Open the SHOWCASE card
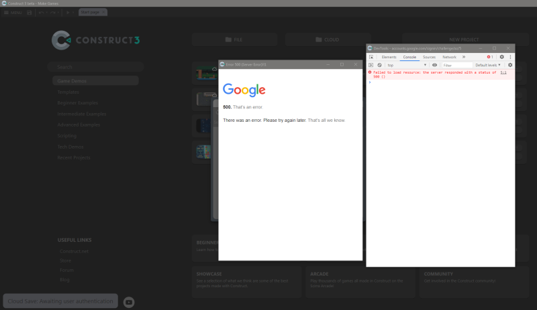This screenshot has width=537, height=310. coord(246,282)
